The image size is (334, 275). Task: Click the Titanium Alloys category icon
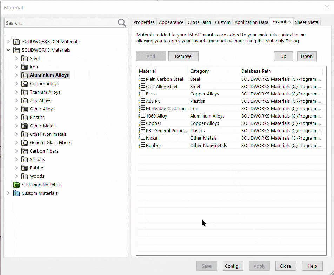click(x=25, y=92)
